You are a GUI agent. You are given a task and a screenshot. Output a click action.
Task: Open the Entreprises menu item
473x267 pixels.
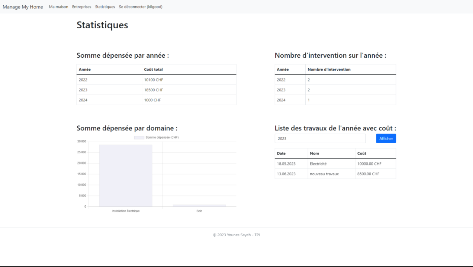tap(81, 7)
